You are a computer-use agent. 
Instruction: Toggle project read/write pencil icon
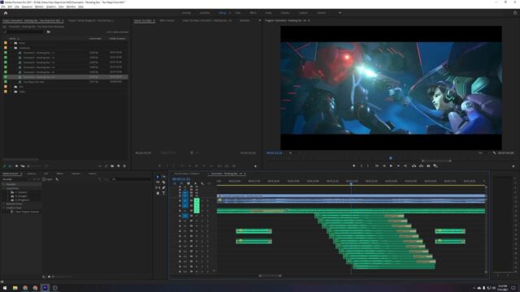pos(4,165)
